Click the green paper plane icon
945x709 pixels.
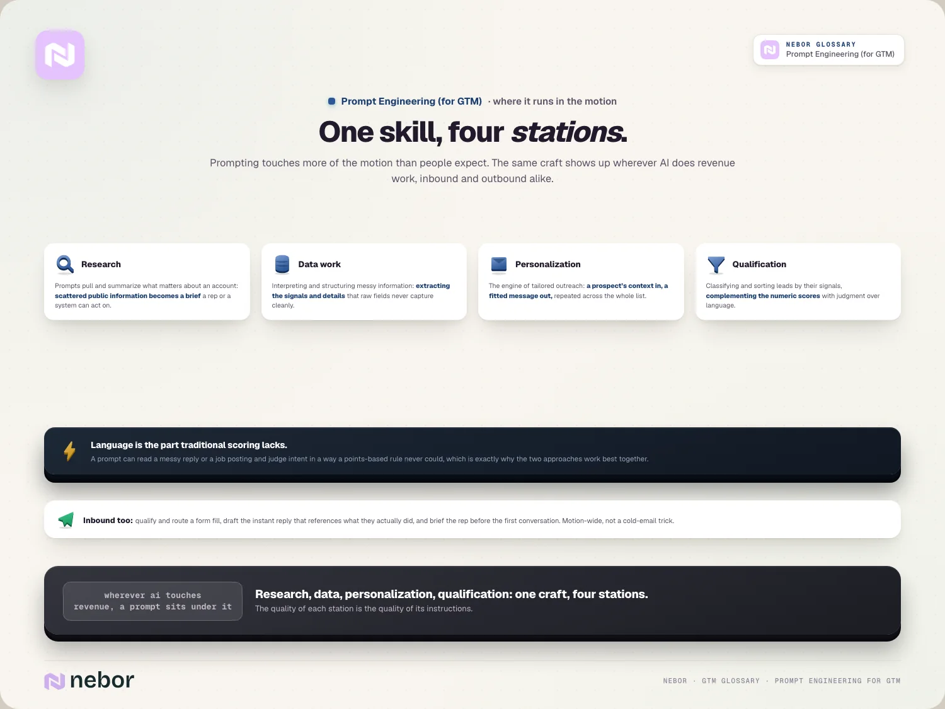point(66,520)
